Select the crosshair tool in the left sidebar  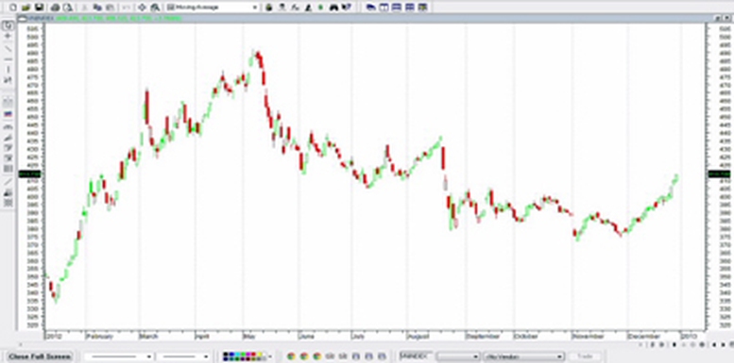tap(8, 36)
